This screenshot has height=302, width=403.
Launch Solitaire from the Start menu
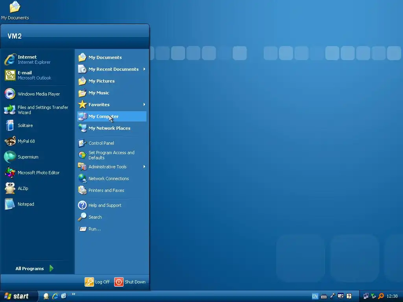point(36,125)
